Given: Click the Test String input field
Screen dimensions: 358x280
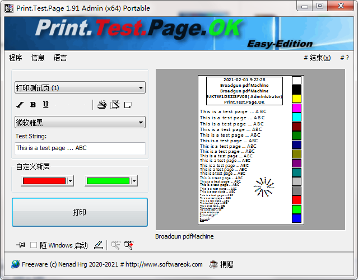Looking at the screenshot, I should pos(80,148).
